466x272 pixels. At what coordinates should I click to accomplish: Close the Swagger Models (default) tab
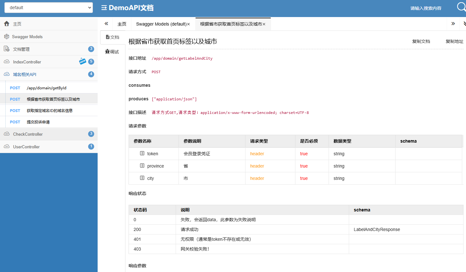click(x=189, y=24)
